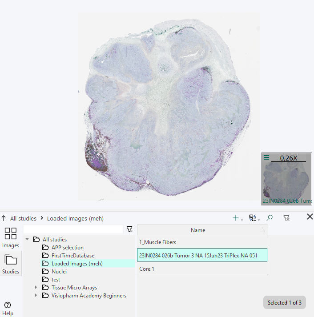Collapse the All studies tree node
Viewport: 314px width, 317px height.
[x=27, y=239]
